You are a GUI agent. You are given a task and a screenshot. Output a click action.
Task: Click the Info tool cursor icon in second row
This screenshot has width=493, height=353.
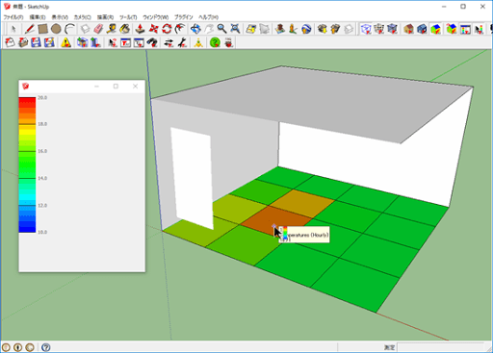(113, 42)
